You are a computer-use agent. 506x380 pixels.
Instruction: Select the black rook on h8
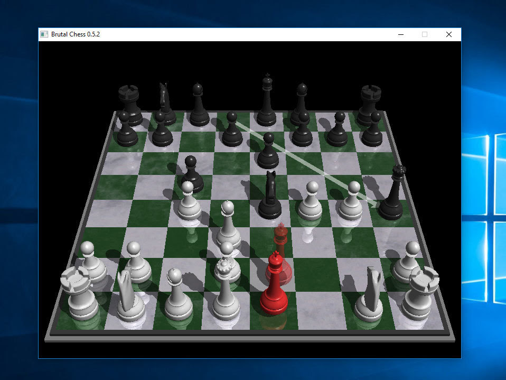pos(369,105)
